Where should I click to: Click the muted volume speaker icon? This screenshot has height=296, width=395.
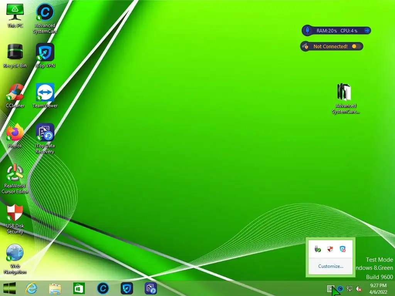[358, 289]
